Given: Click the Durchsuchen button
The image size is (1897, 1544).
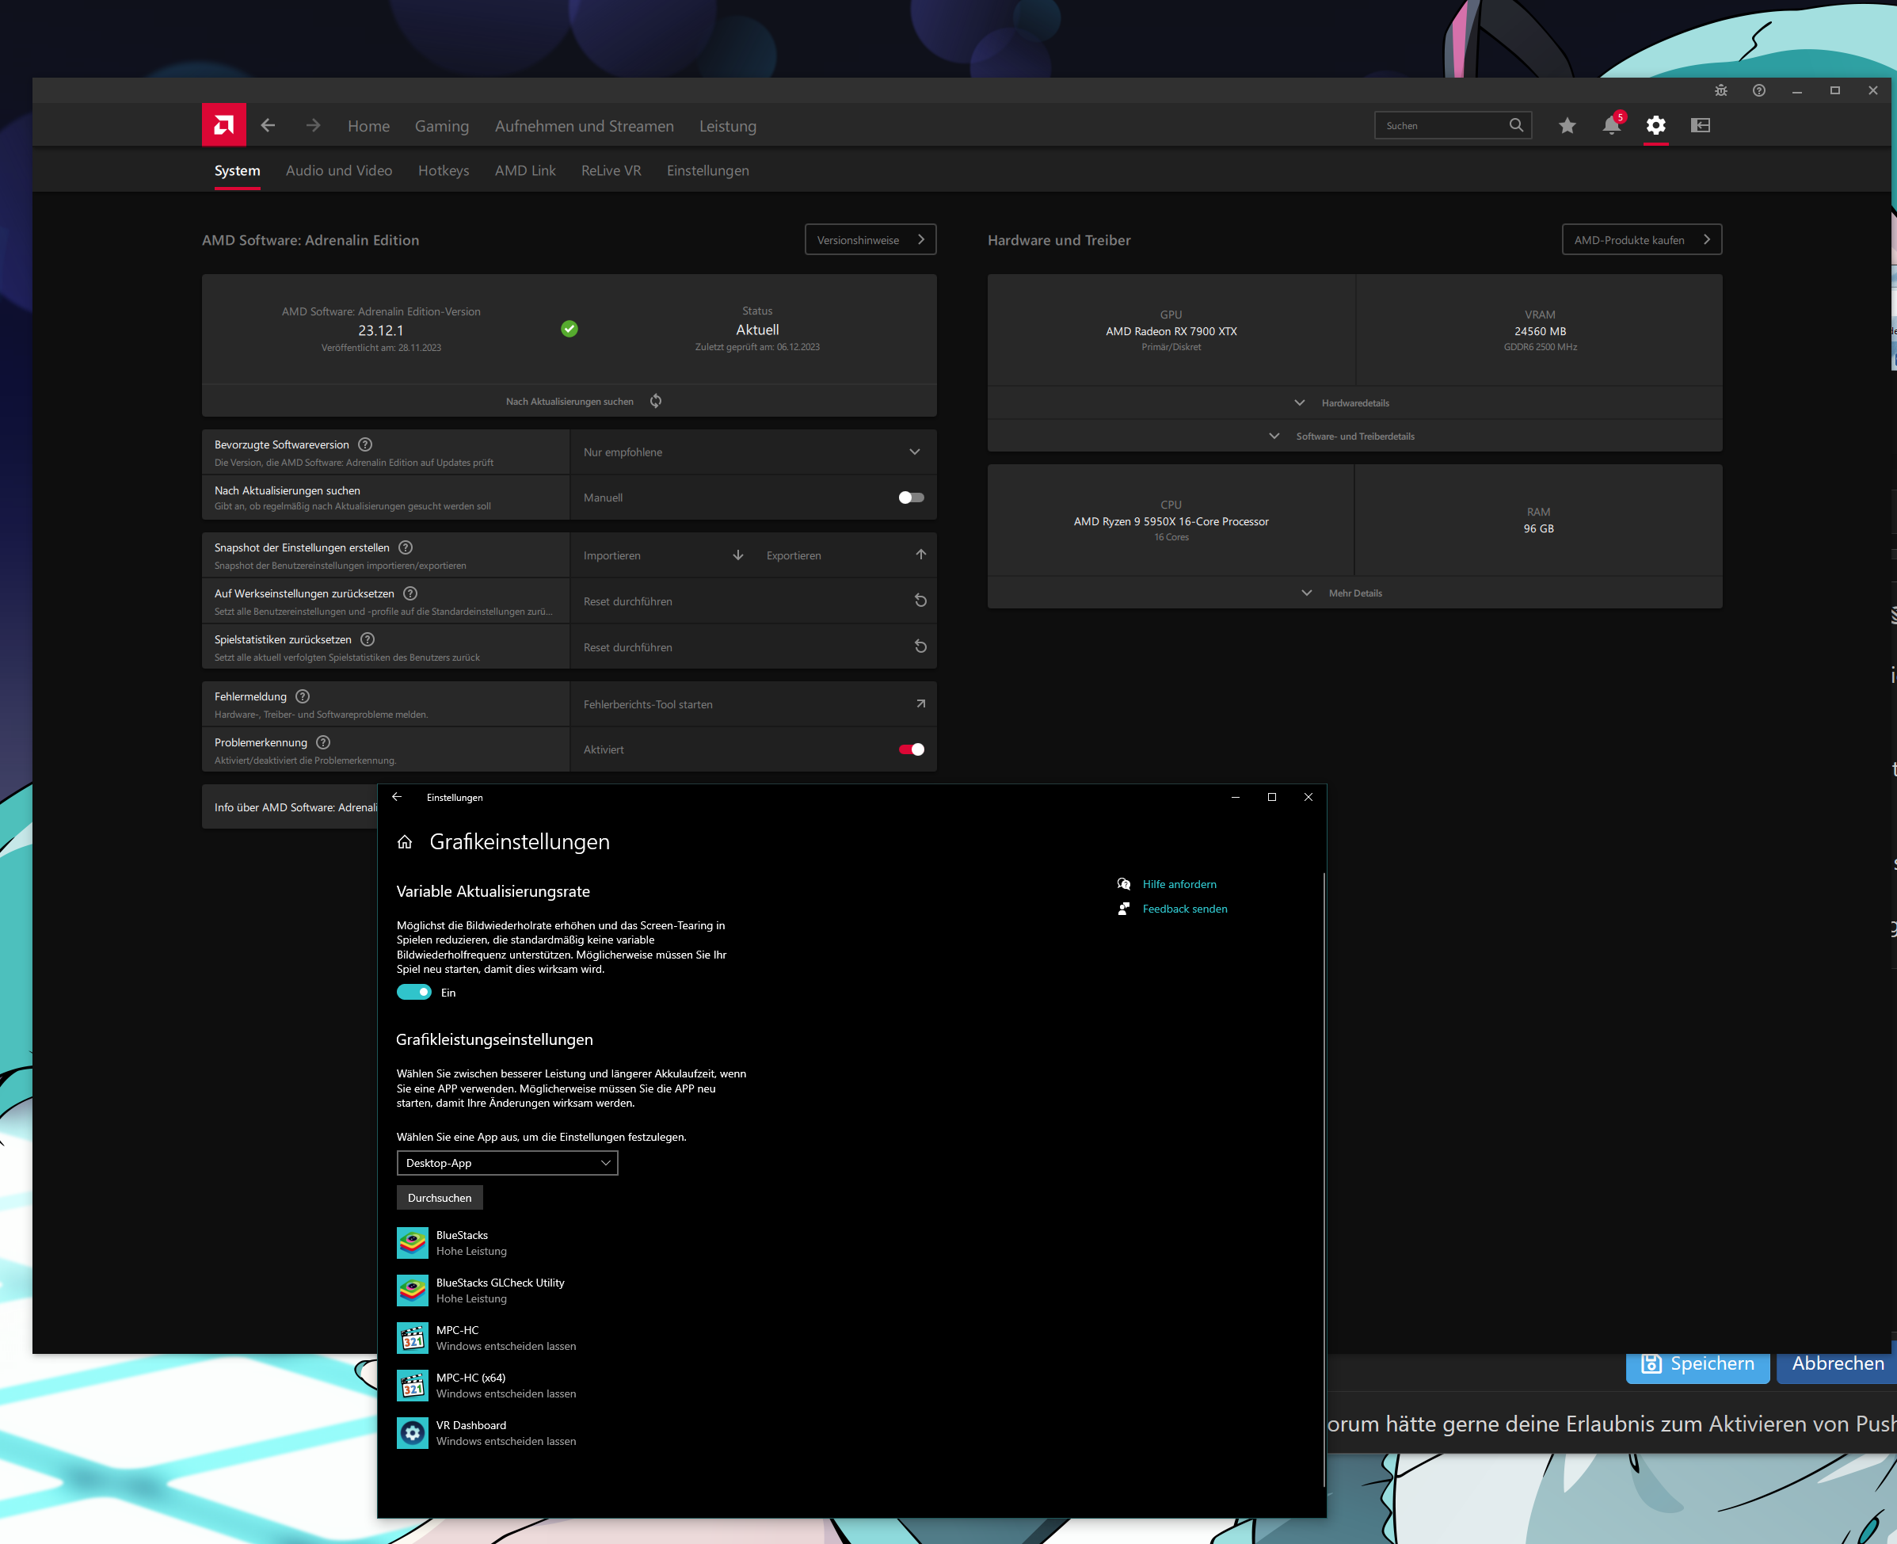Looking at the screenshot, I should point(440,1198).
